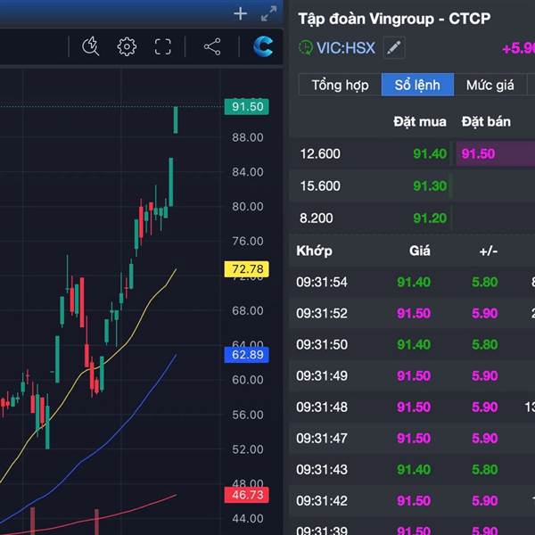The height and width of the screenshot is (535, 535).
Task: Click bid volume 12.600
Action: tap(320, 154)
